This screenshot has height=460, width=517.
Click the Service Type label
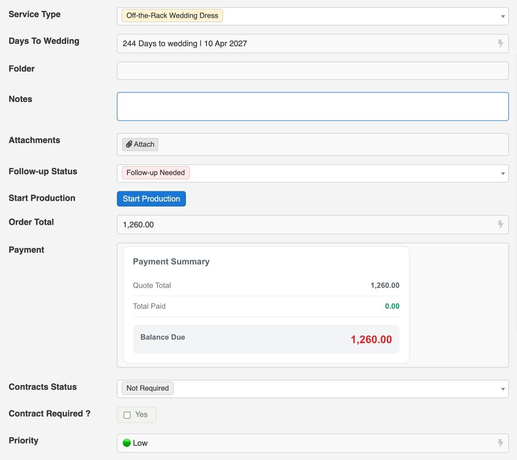(35, 14)
